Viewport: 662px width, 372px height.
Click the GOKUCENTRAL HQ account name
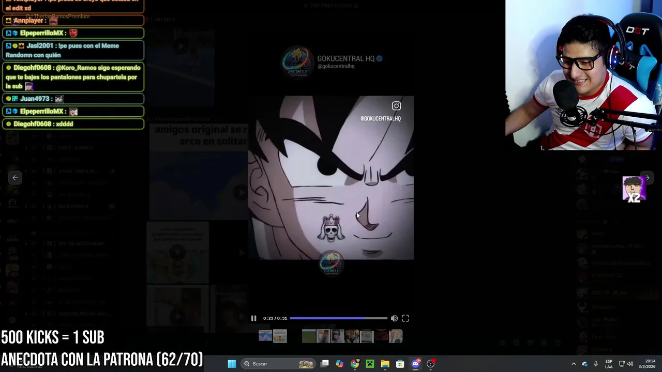345,58
